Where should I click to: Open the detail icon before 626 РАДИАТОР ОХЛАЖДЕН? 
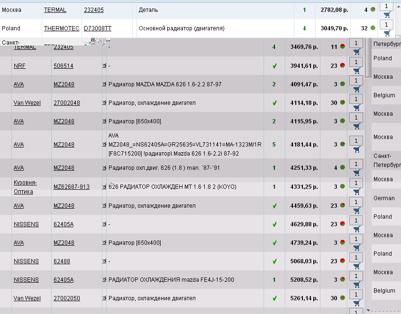(x=104, y=186)
